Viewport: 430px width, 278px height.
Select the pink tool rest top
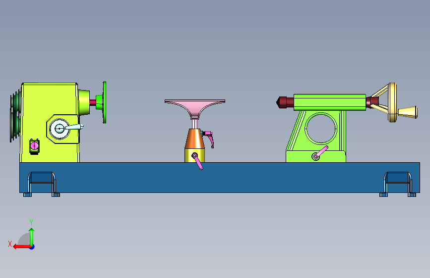[x=195, y=109]
